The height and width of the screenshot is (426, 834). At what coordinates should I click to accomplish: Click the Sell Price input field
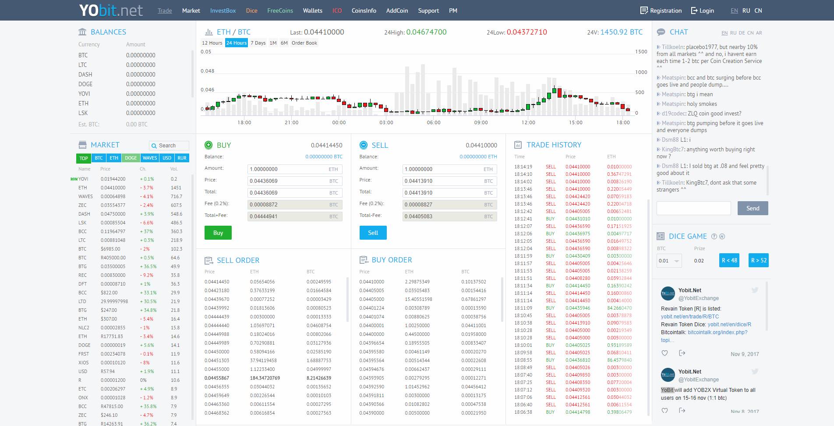[x=450, y=181]
